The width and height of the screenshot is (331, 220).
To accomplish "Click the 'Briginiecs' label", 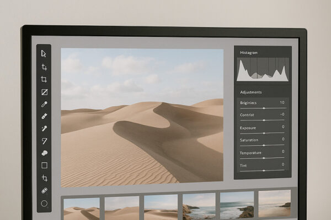I will [x=248, y=103].
